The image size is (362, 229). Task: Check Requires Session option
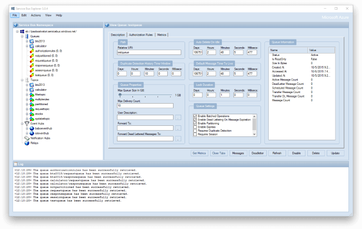[x=195, y=135]
